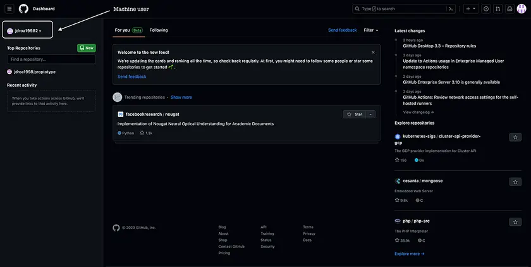Open the command palette icon in search bar
The image size is (531, 267).
tap(451, 9)
